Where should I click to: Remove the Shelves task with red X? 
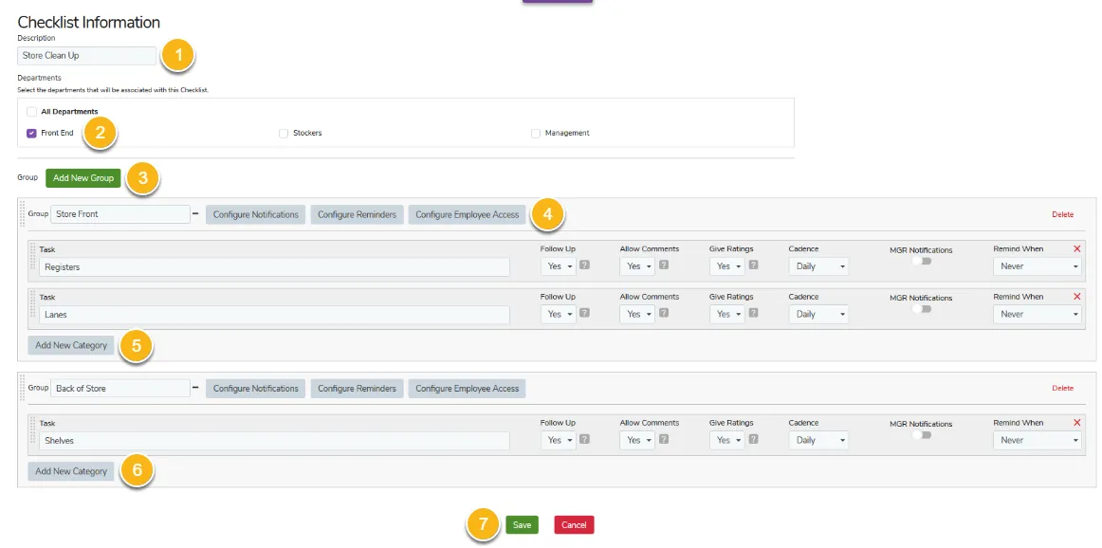(x=1076, y=422)
